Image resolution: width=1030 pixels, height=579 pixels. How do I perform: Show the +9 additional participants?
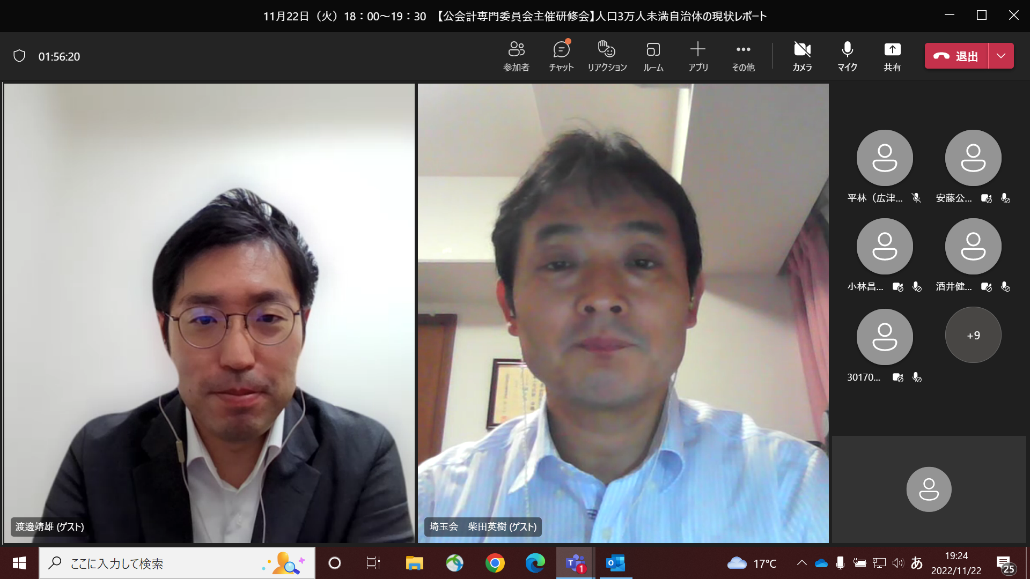point(973,335)
